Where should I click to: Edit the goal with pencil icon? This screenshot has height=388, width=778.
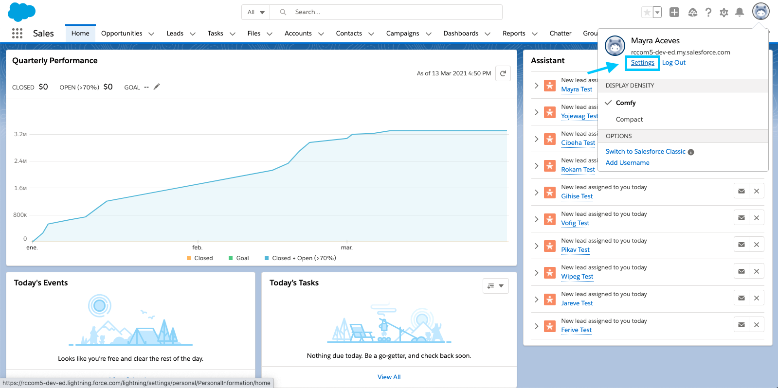(x=157, y=87)
